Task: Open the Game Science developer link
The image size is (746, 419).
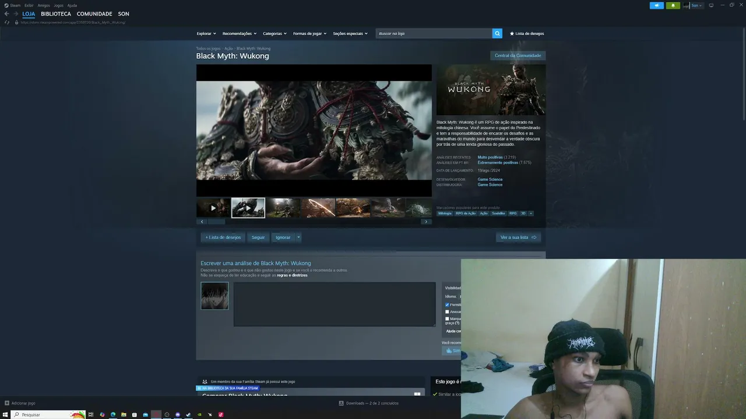Action: [490, 179]
